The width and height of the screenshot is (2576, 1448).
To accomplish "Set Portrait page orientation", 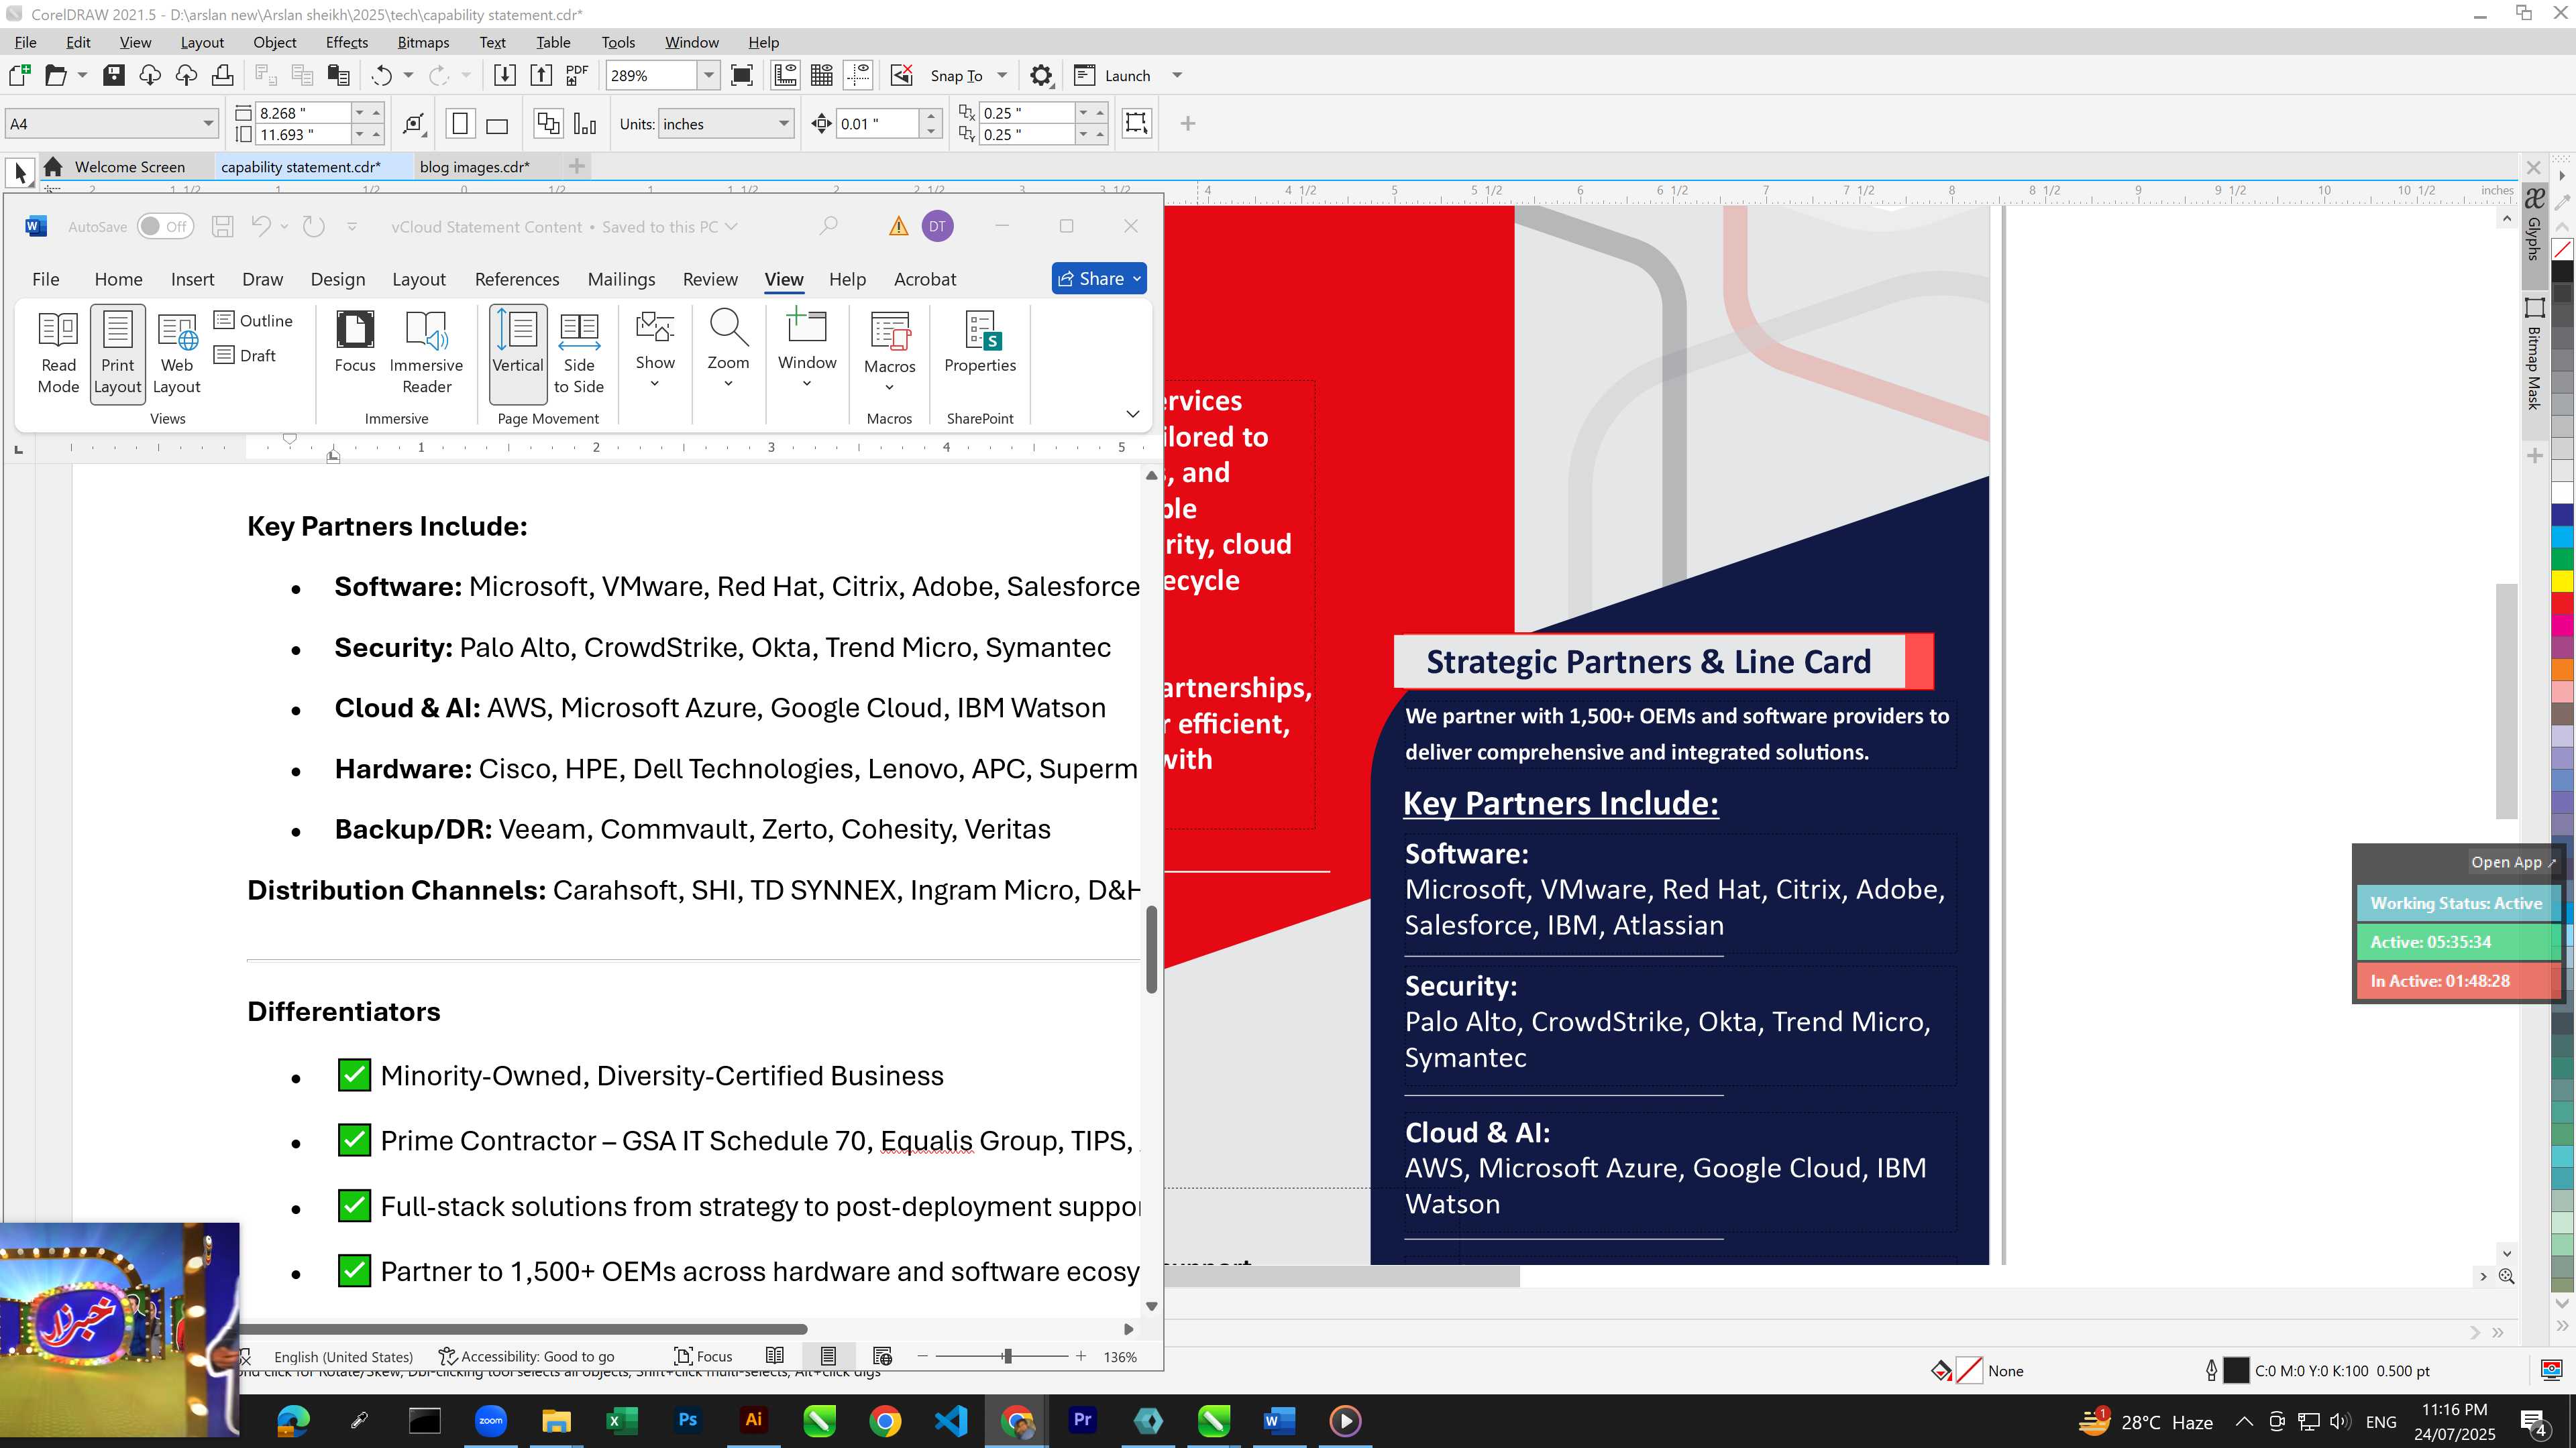I will [460, 124].
